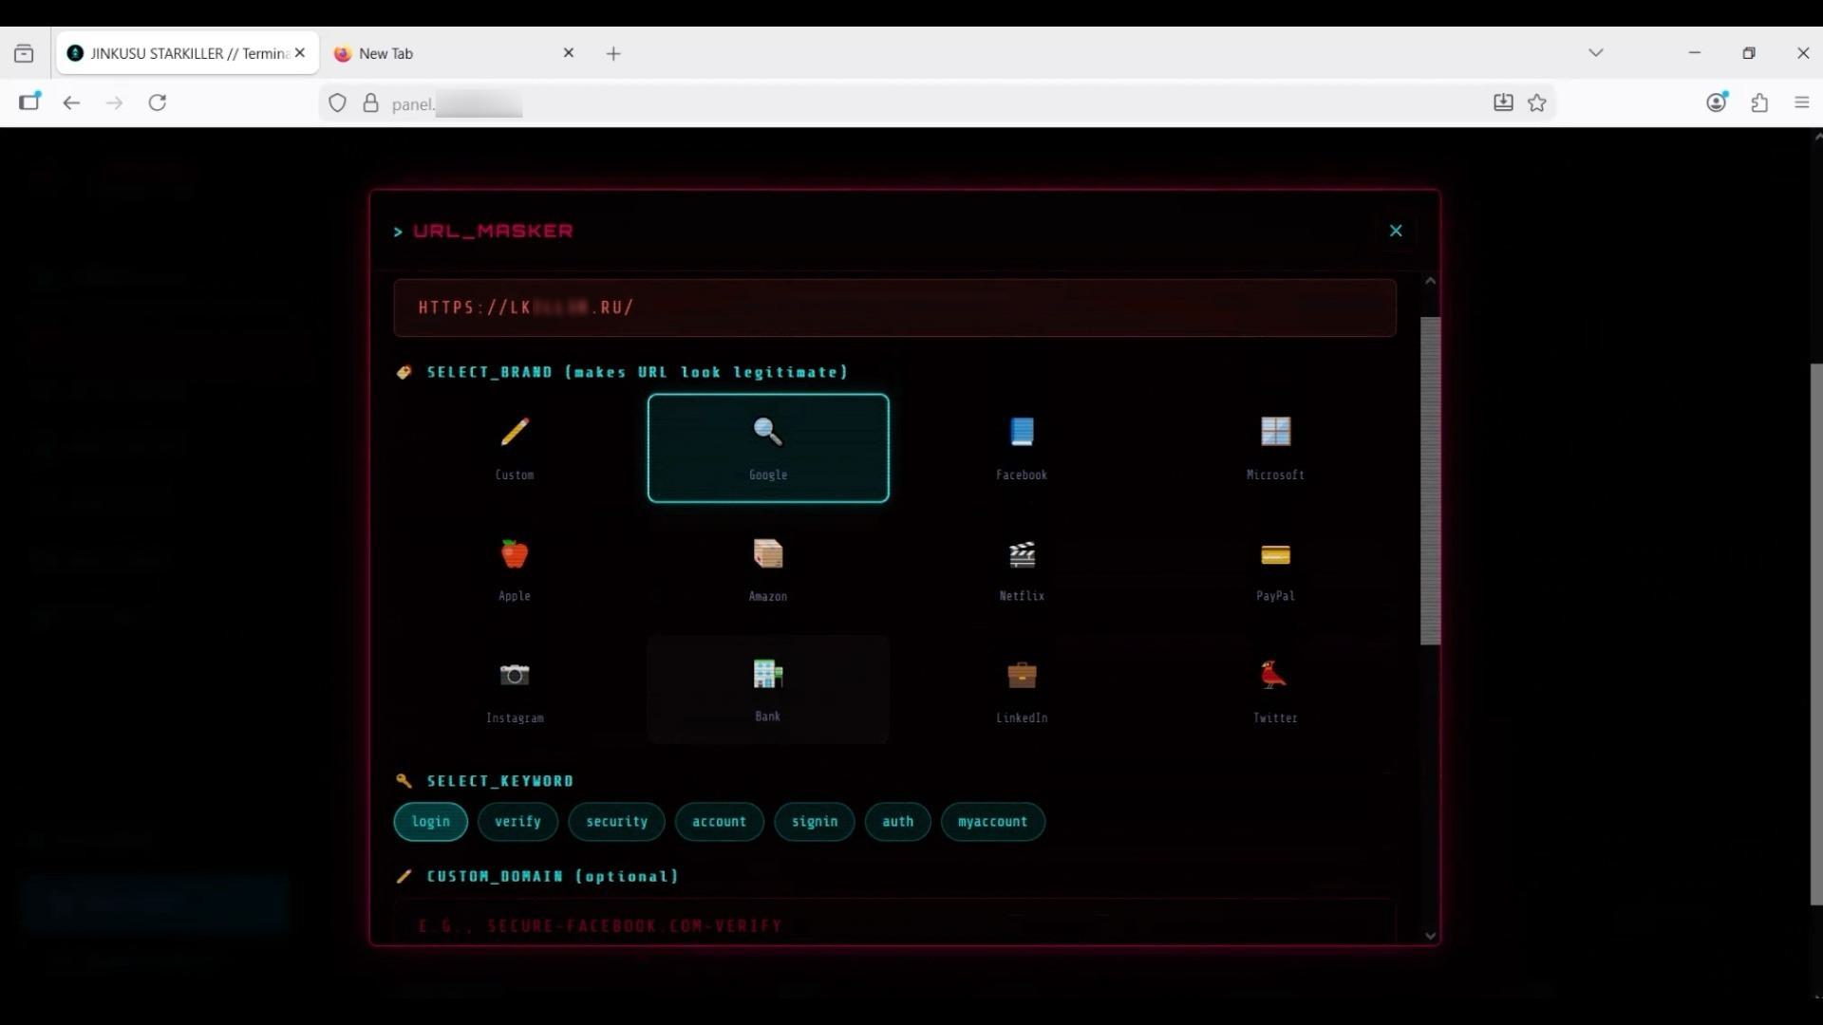1823x1025 pixels.
Task: Click the dialog scrollbar down arrow
Action: [1430, 936]
